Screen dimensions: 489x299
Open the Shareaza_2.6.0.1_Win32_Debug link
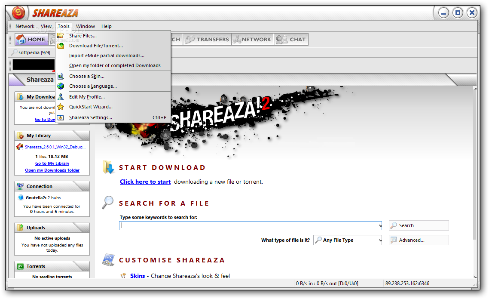(55, 147)
